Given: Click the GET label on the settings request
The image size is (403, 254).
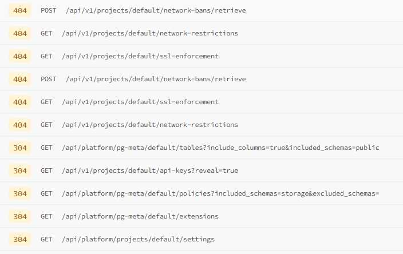Looking at the screenshot, I should 46,239.
